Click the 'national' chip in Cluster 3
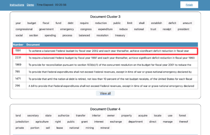 click(139, 29)
